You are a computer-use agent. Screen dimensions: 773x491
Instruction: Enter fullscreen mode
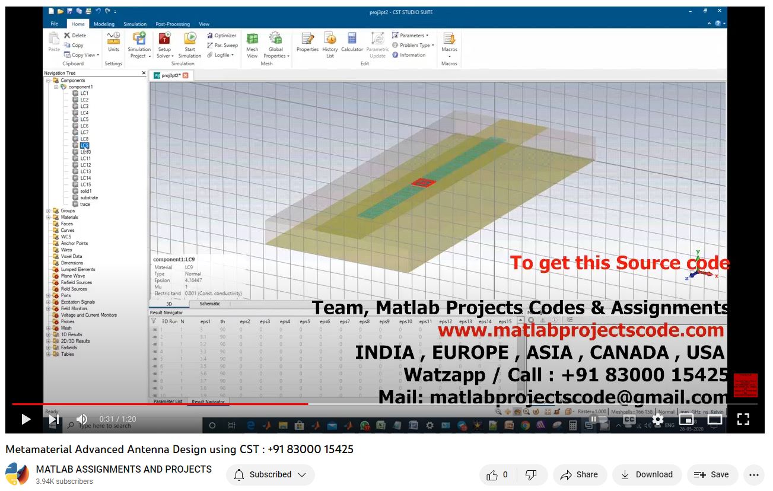pyautogui.click(x=743, y=419)
